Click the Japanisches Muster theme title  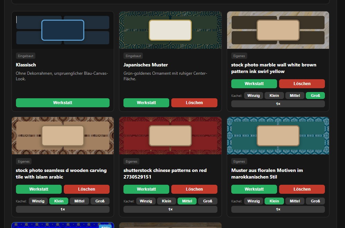[x=146, y=65]
